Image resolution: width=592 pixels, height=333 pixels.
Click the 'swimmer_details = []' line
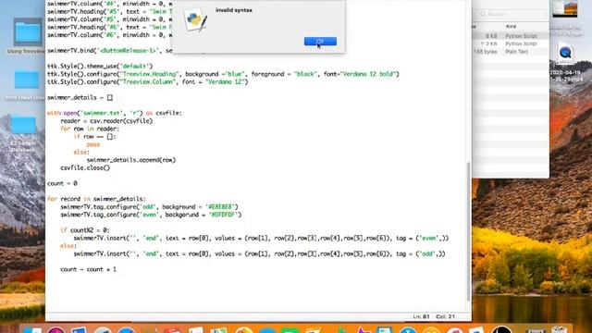point(80,97)
